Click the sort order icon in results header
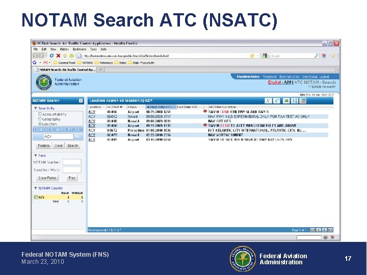The width and height of the screenshot is (367, 275). (x=295, y=101)
